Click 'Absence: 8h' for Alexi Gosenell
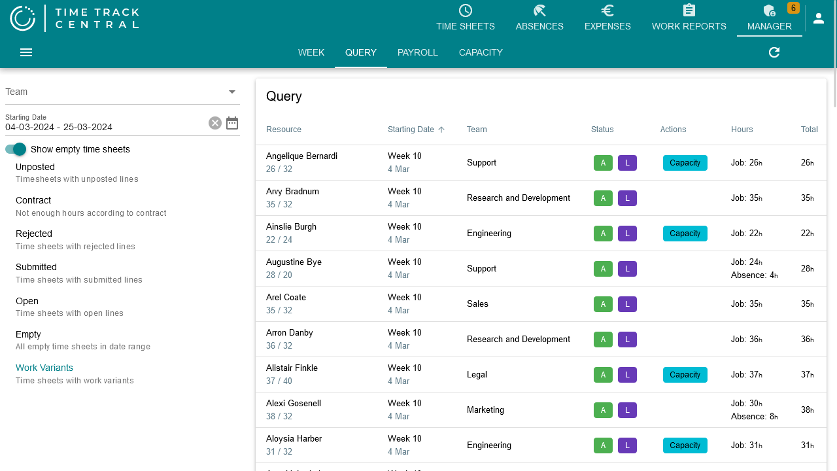Screen dimensions: 837x471 click(x=754, y=417)
